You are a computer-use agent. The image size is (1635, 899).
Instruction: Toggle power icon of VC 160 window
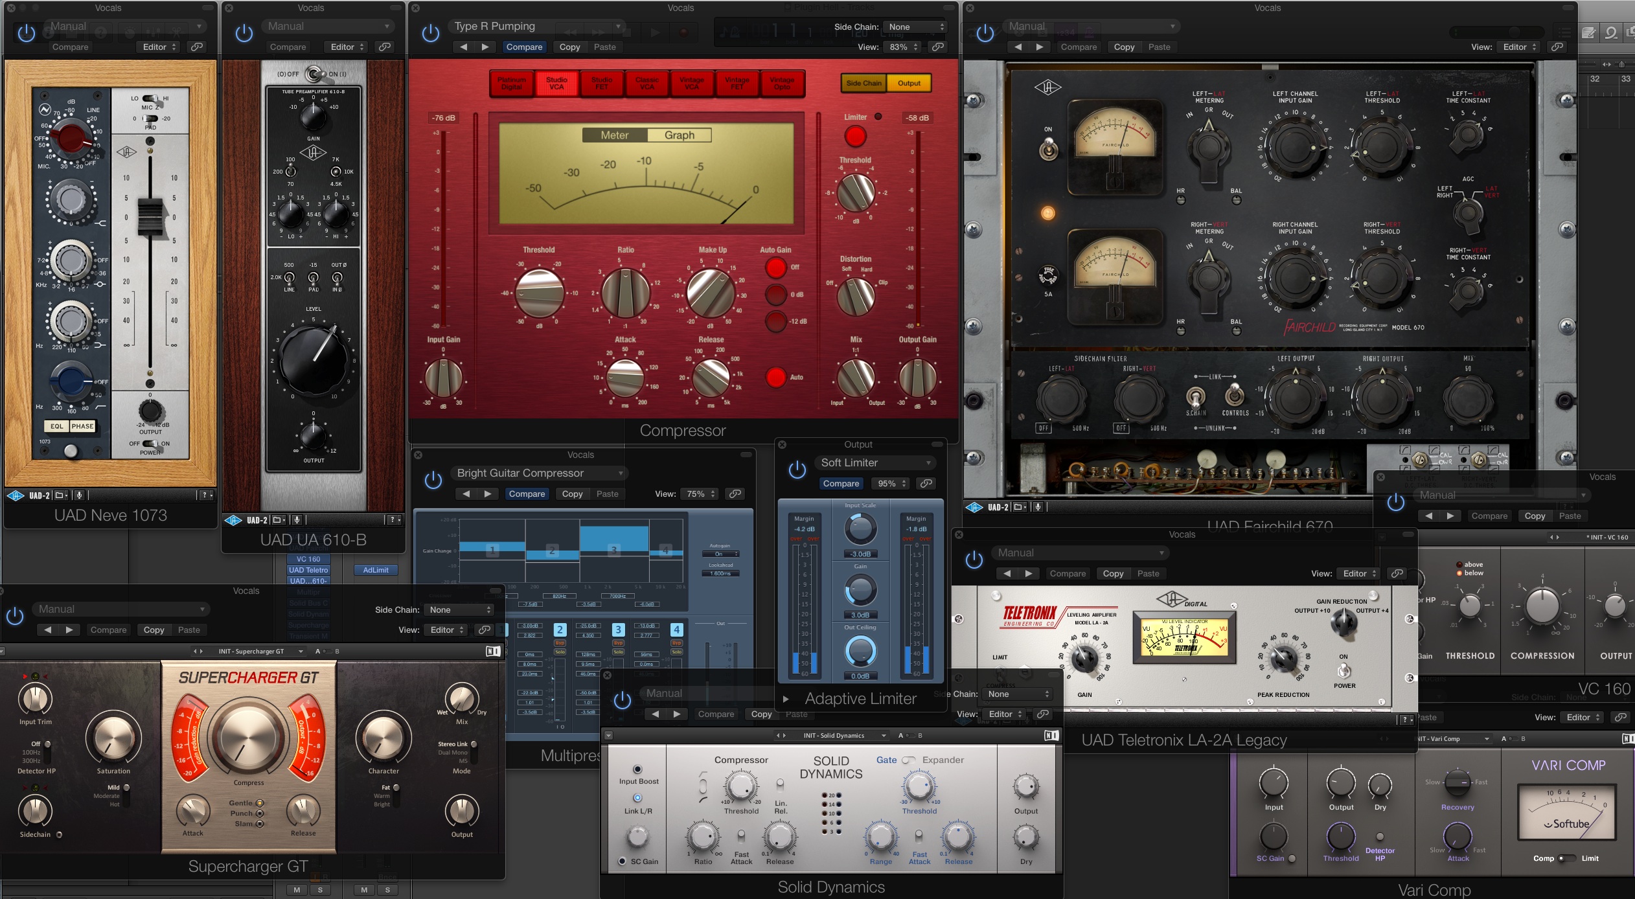click(x=1396, y=502)
